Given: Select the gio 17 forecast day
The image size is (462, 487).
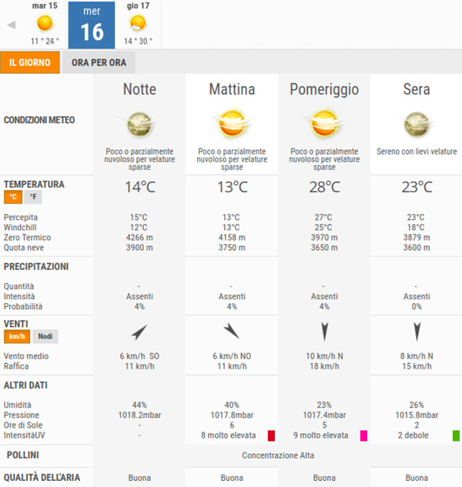Looking at the screenshot, I should [138, 24].
